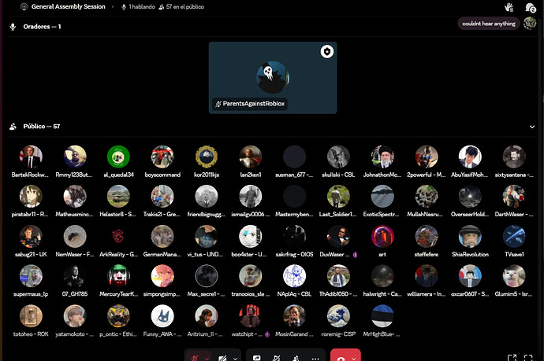This screenshot has height=361, width=544.
Task: Open the raised hands request list
Action: (x=509, y=7)
